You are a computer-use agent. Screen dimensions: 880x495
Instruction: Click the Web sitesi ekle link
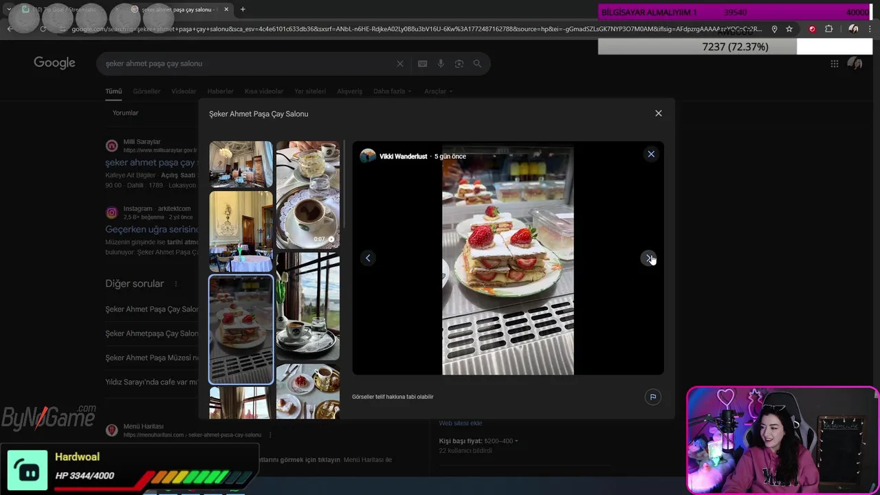461,423
